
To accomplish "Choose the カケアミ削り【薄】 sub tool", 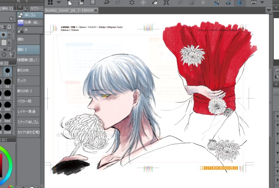I will (x=28, y=132).
